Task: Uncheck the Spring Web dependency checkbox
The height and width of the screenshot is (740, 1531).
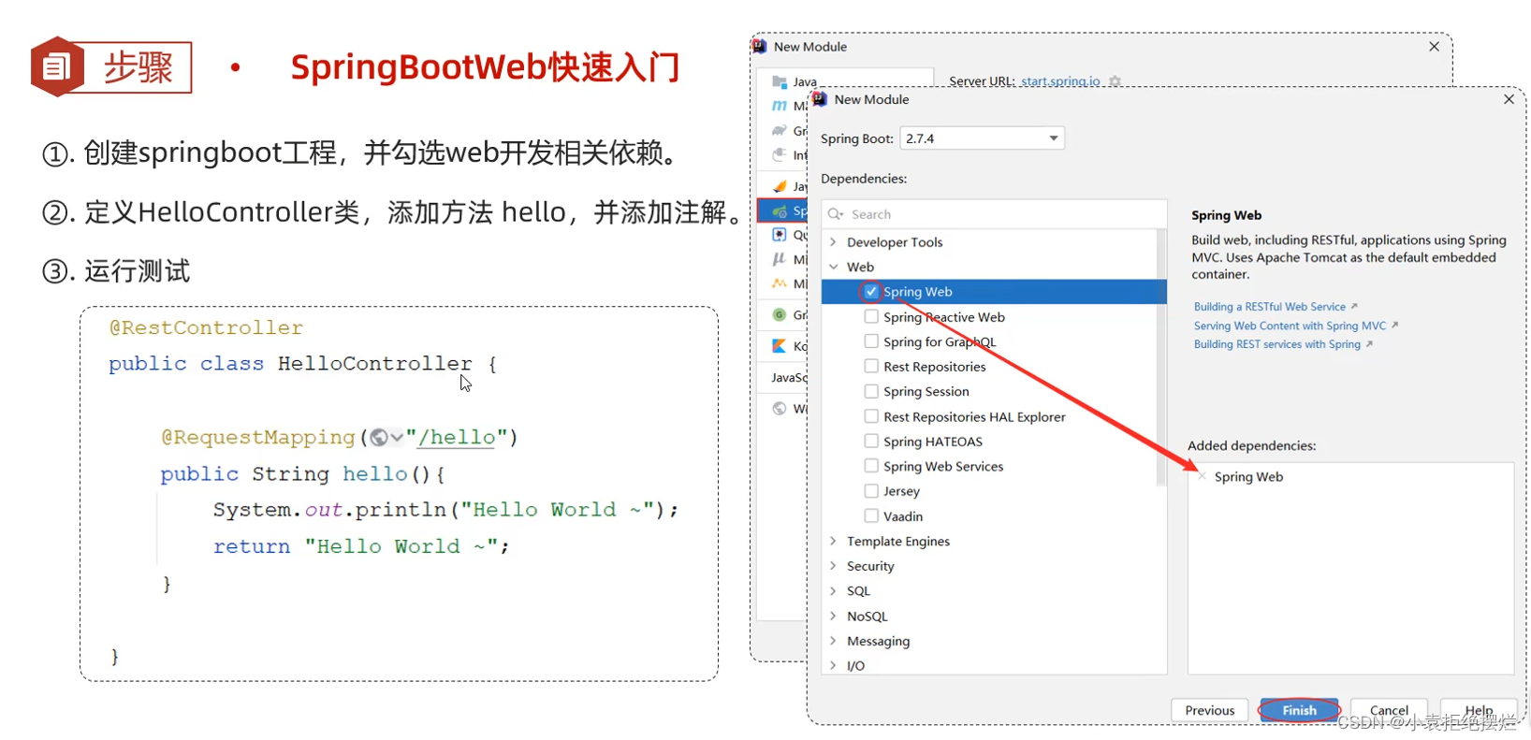Action: pos(871,291)
